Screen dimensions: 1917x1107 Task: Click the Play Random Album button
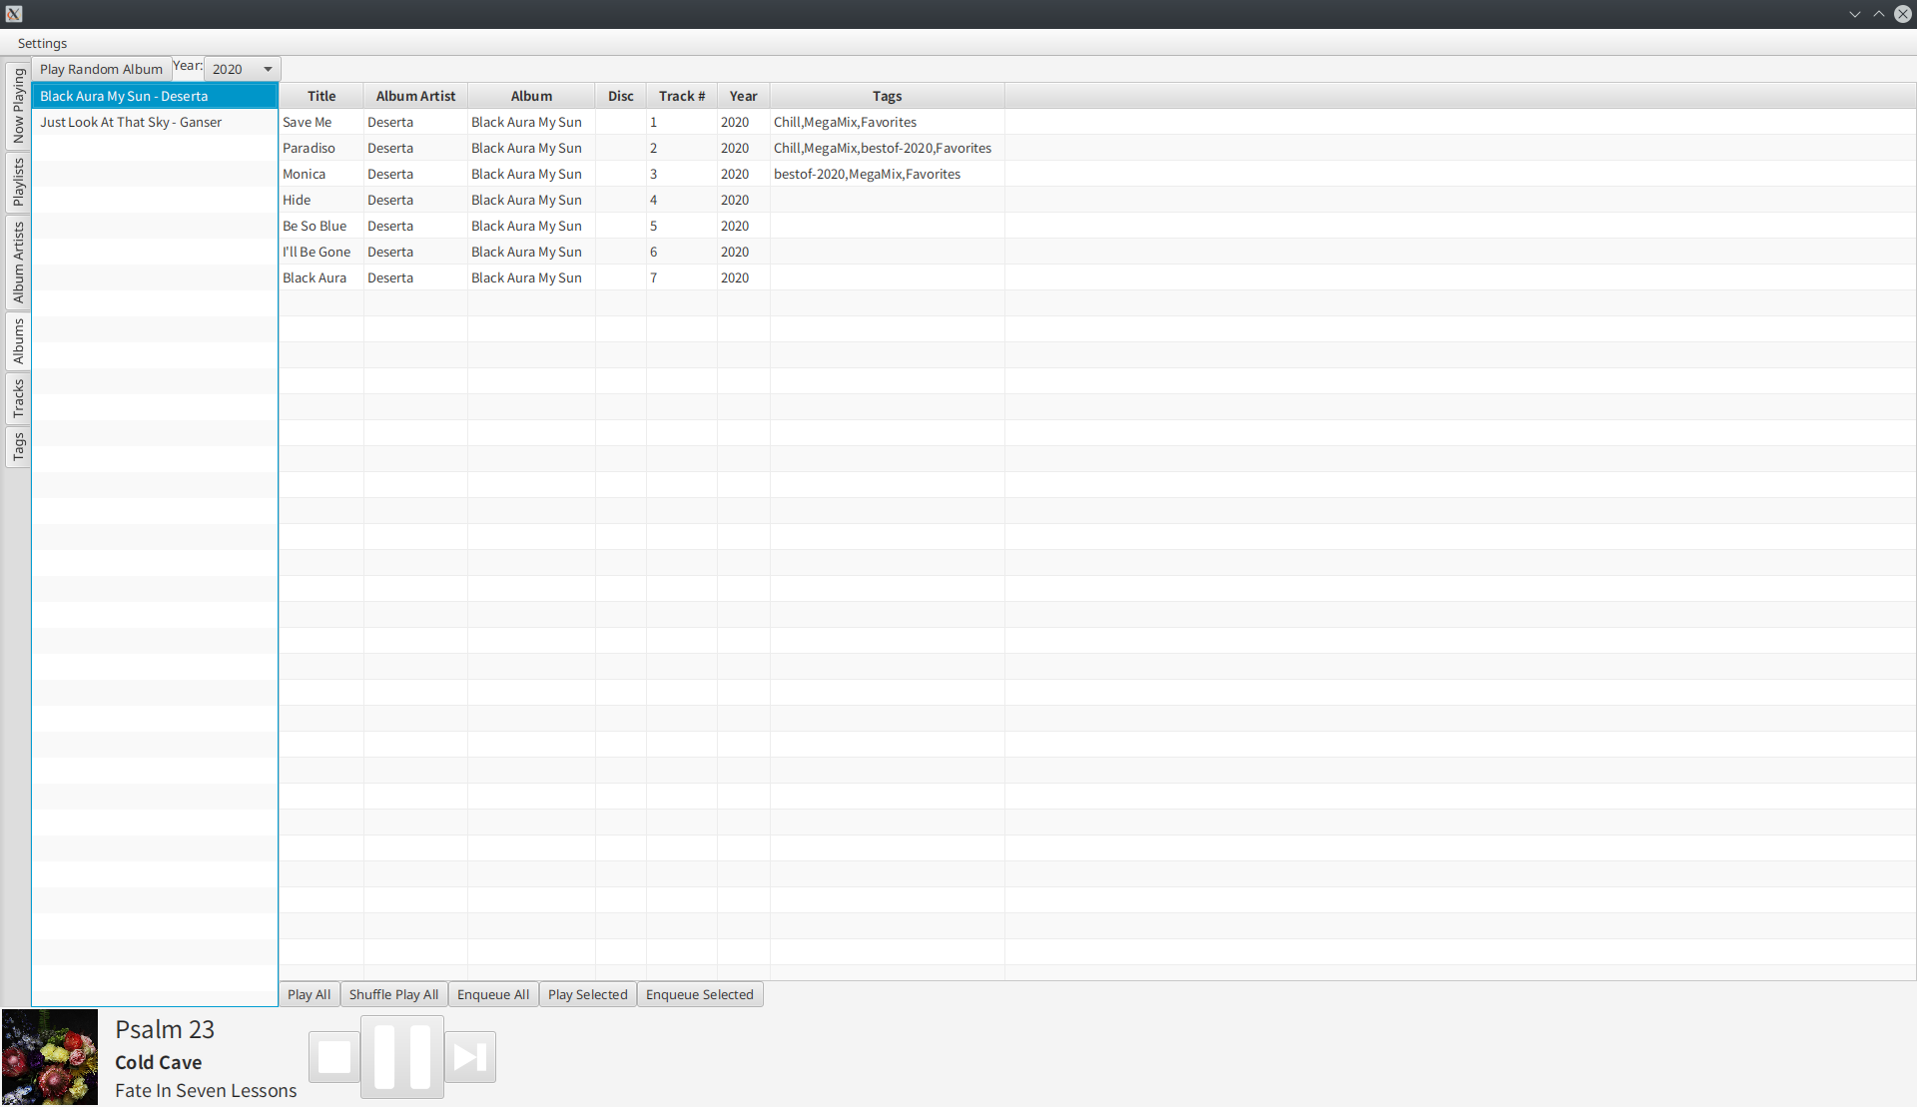coord(102,69)
